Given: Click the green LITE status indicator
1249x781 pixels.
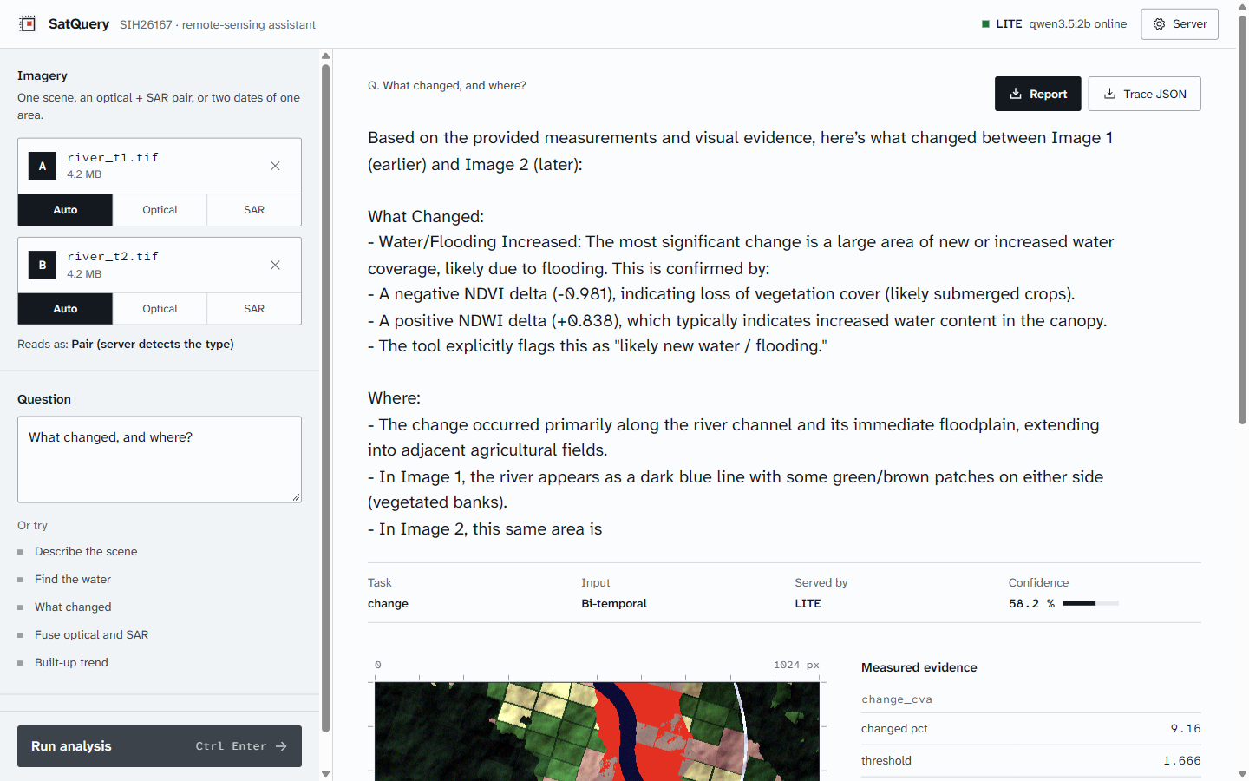Looking at the screenshot, I should [985, 24].
